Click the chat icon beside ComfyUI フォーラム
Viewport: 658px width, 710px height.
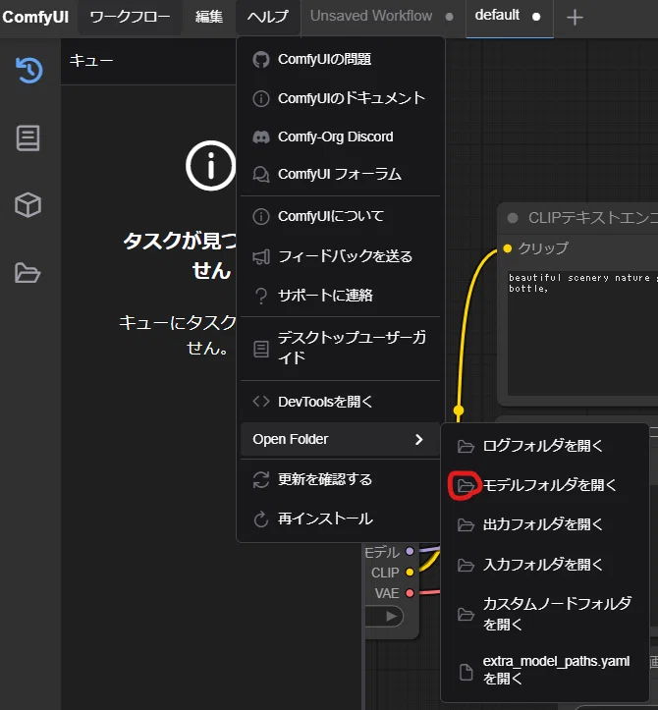click(x=261, y=175)
